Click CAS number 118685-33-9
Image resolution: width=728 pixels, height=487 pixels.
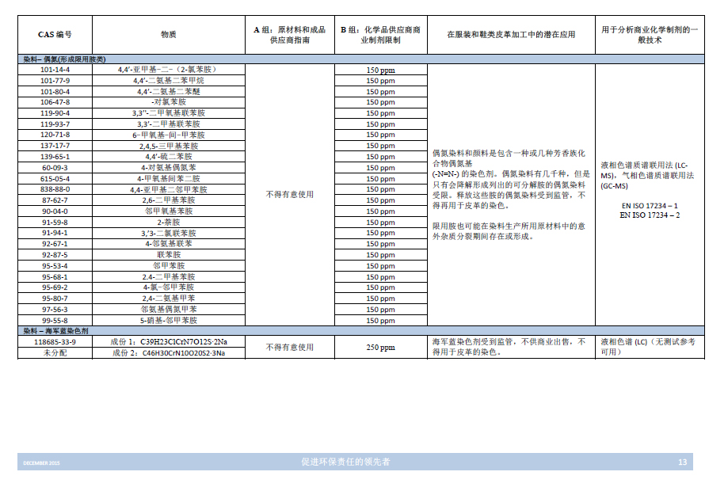55,342
